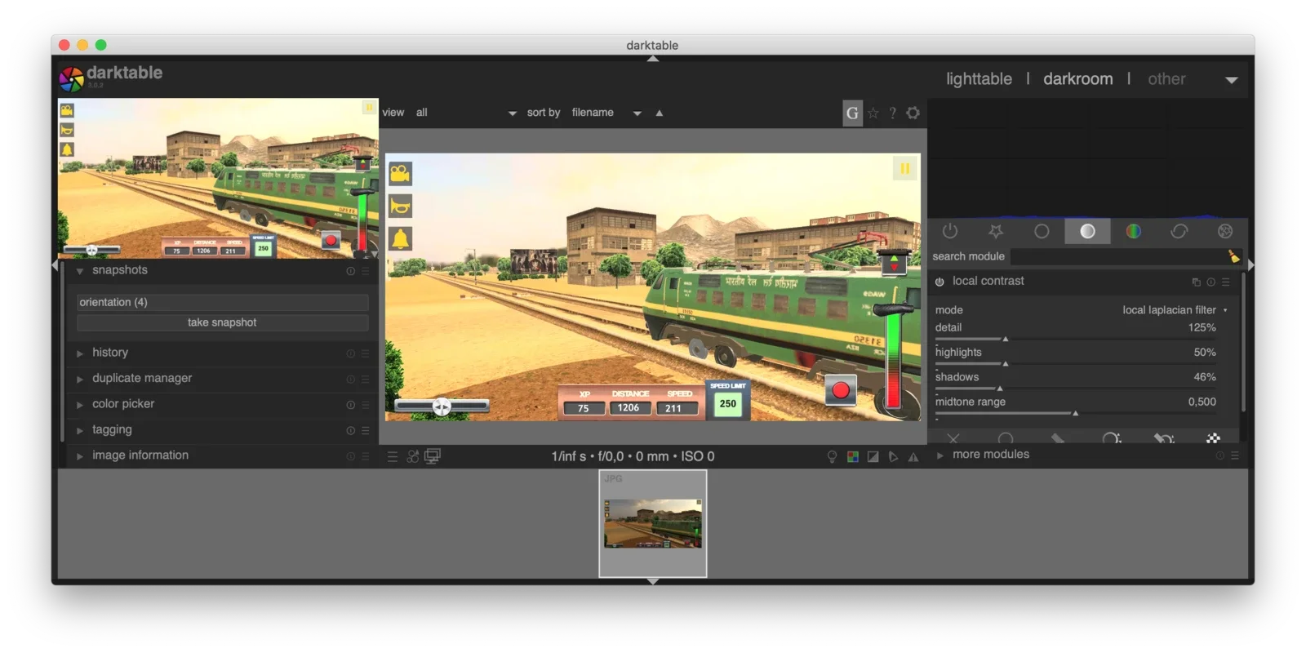Toggle the gamut check warning icon

pos(913,457)
